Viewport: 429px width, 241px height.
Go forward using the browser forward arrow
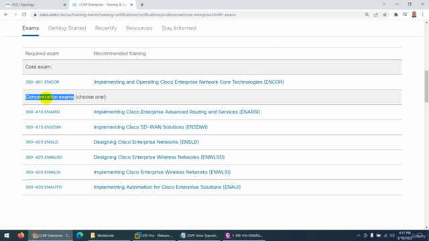pos(15,15)
